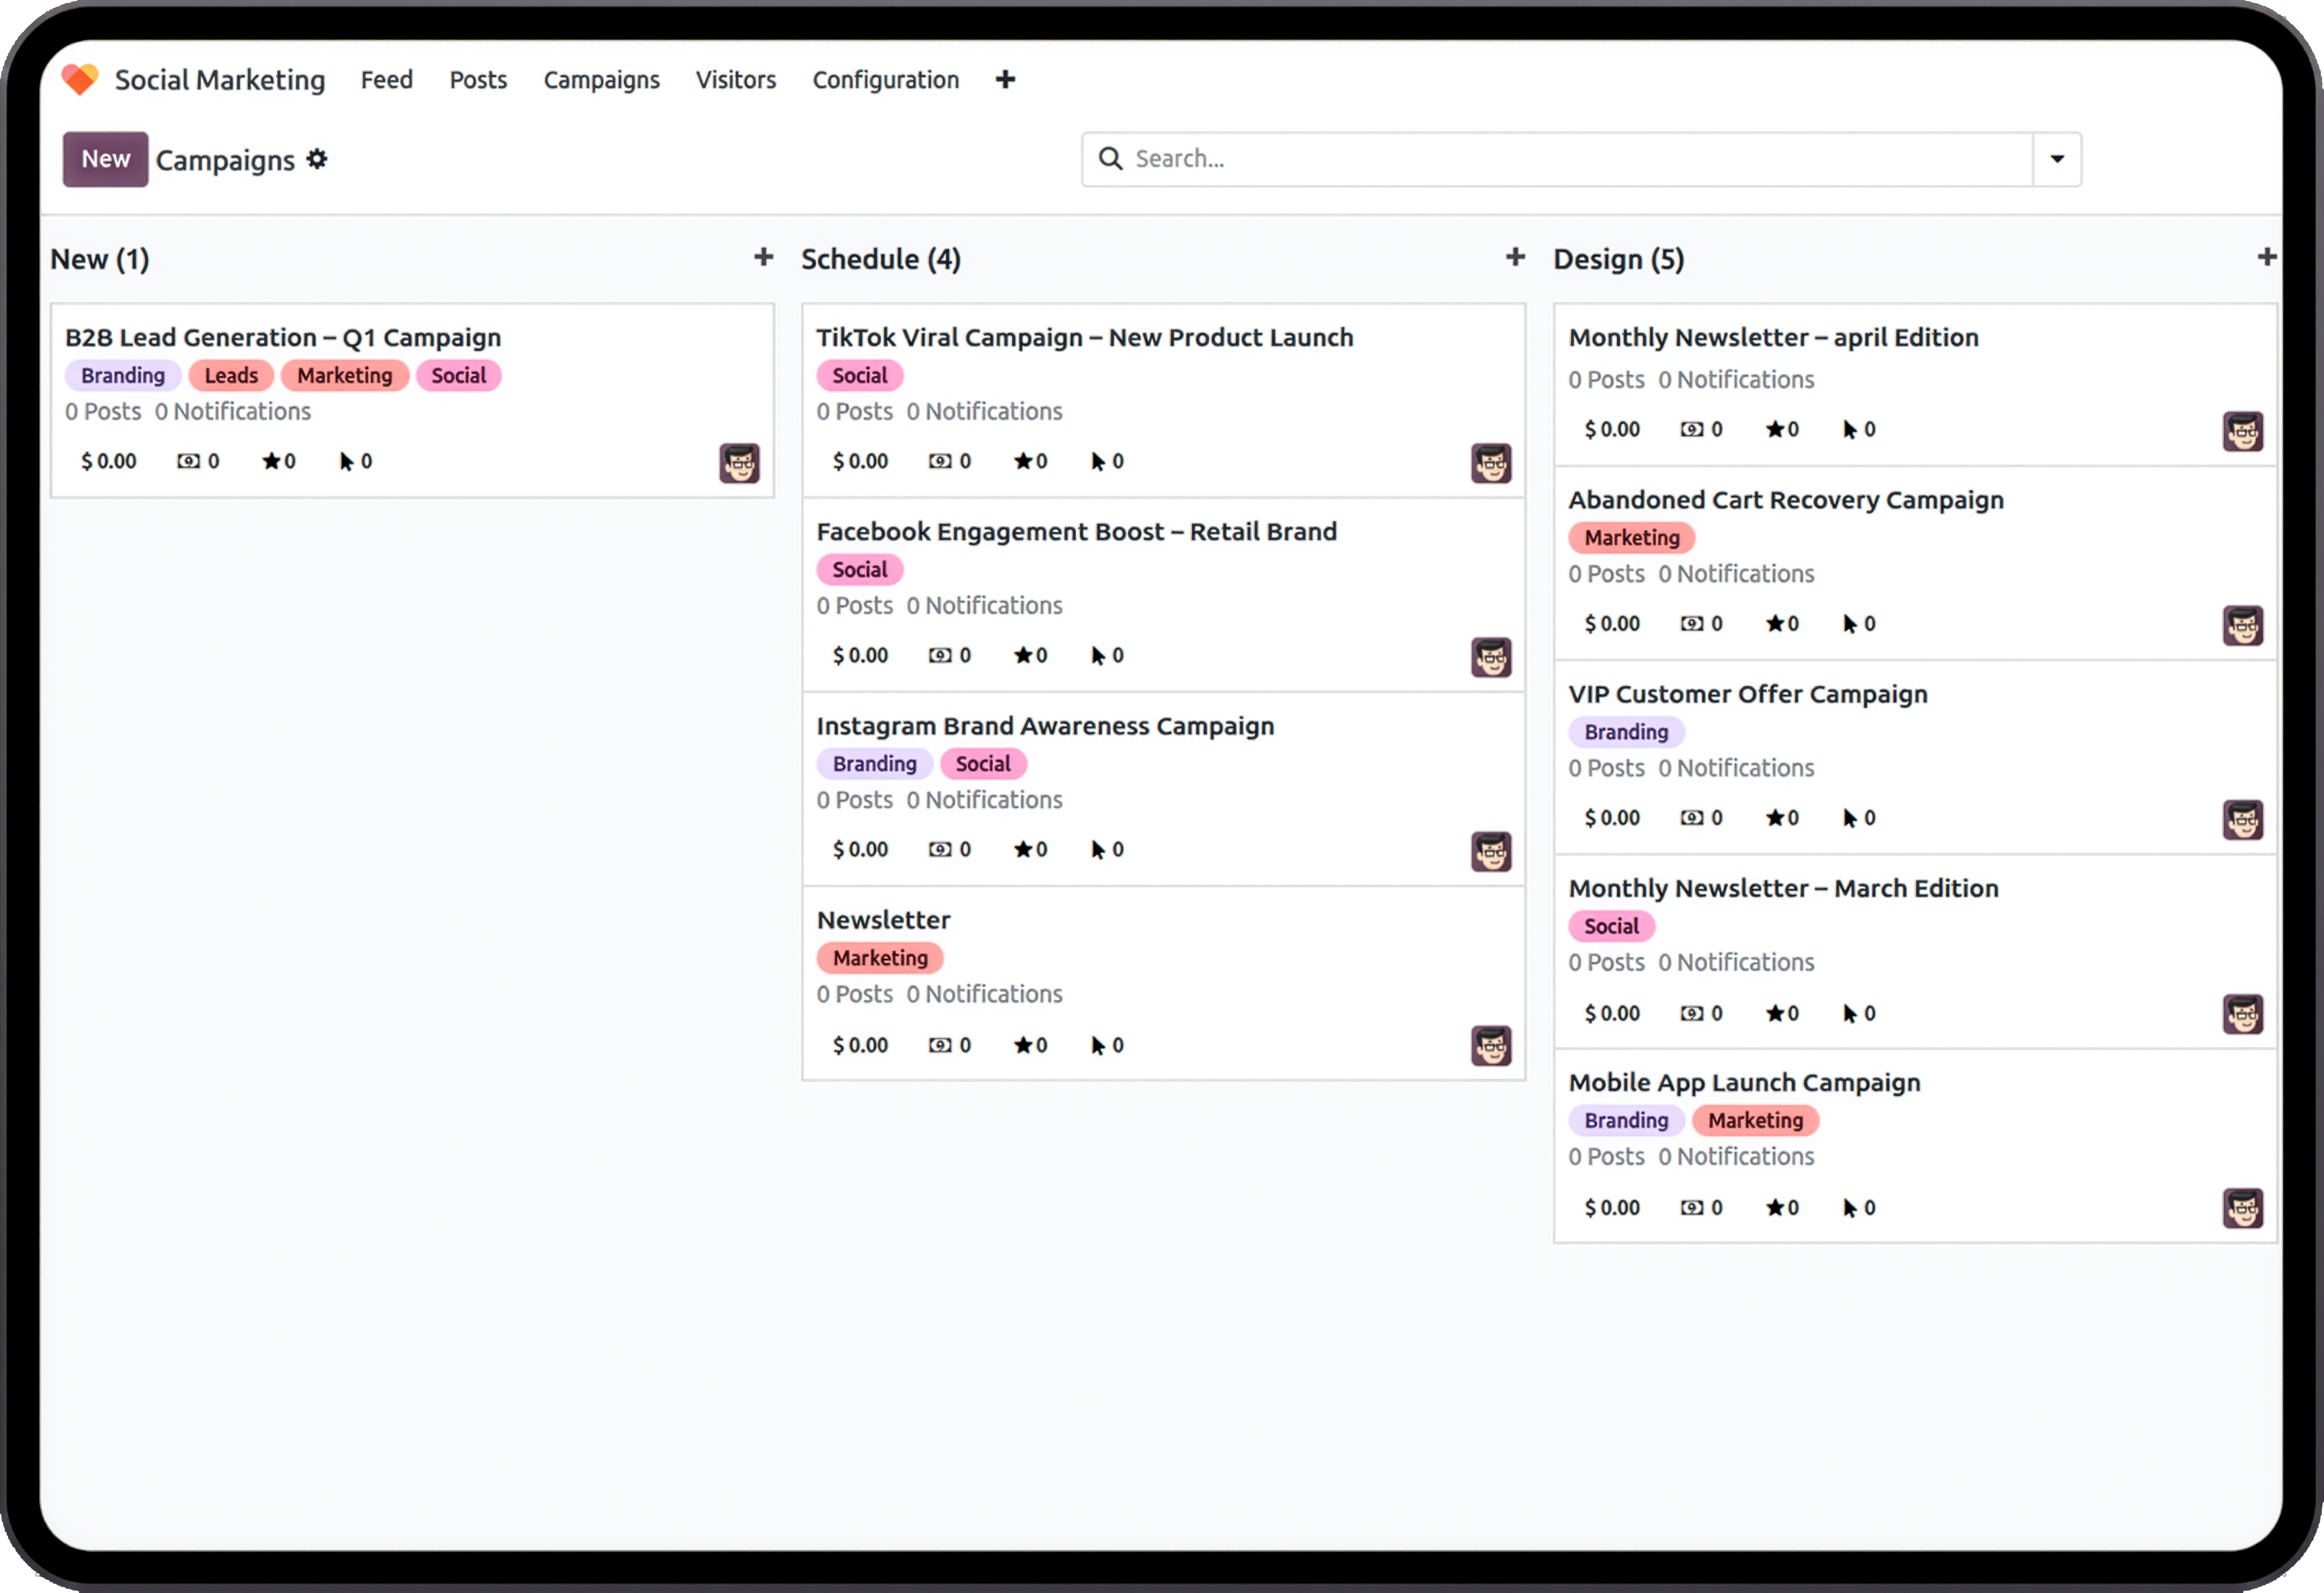Click user avatar on Newsletter card
Image resolution: width=2324 pixels, height=1593 pixels.
click(1491, 1046)
